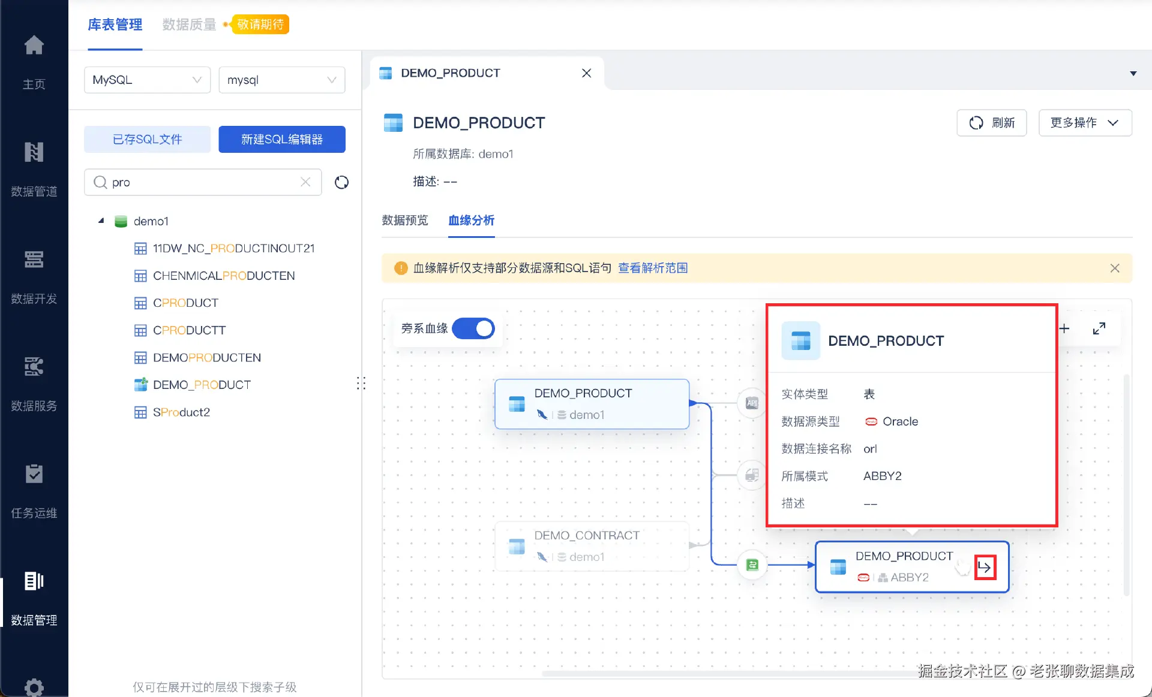Click fullscreen expand icon in lineage canvas

click(1099, 328)
